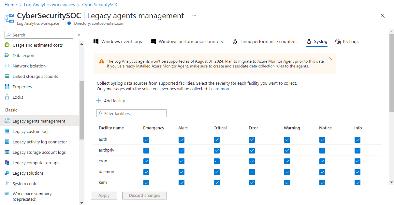Click the IIS Logs globe icon

[338, 41]
